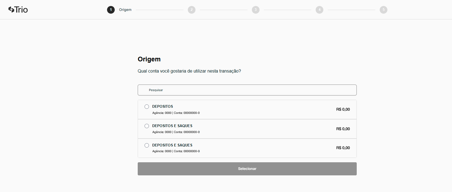452x192 pixels.
Task: Select the middle DEPOSITOS E SAQUES radio button
Action: (147, 126)
